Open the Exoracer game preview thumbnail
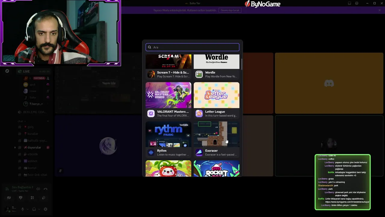 217,134
